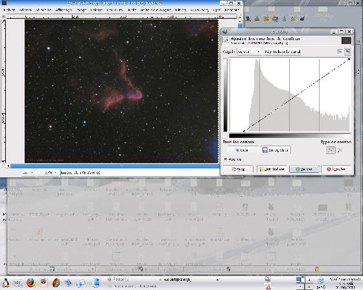
Task: Click the penguin start menu icon
Action: (5, 283)
